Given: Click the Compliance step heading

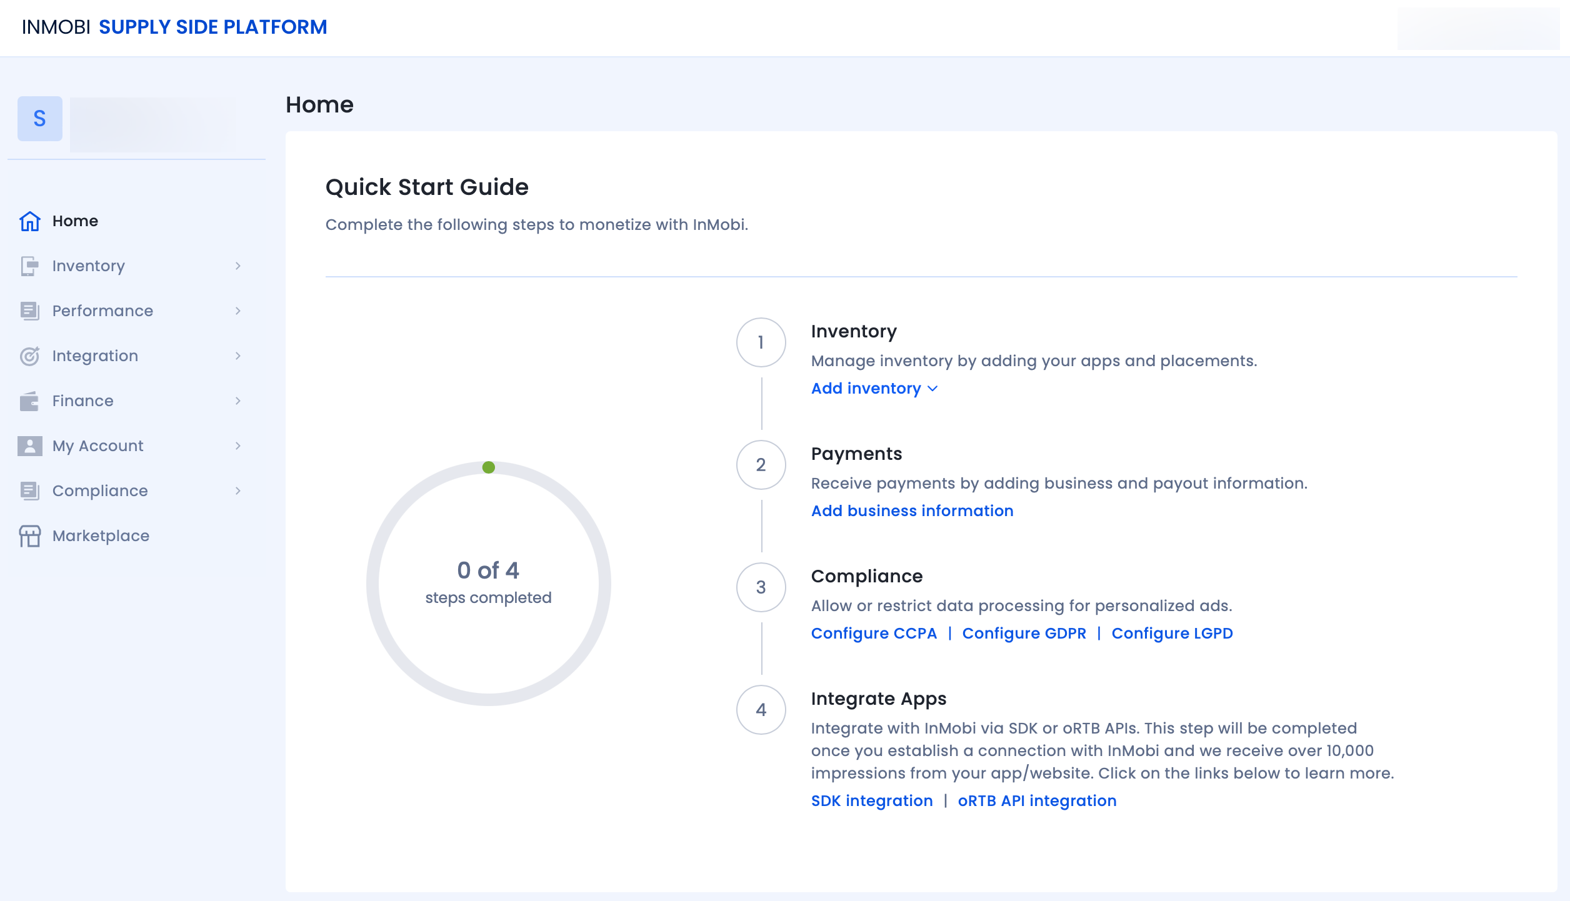Looking at the screenshot, I should click(867, 576).
